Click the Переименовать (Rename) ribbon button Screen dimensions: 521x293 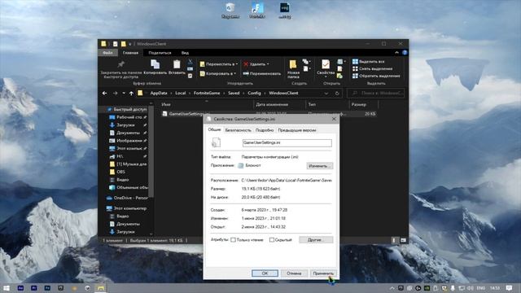[262, 73]
